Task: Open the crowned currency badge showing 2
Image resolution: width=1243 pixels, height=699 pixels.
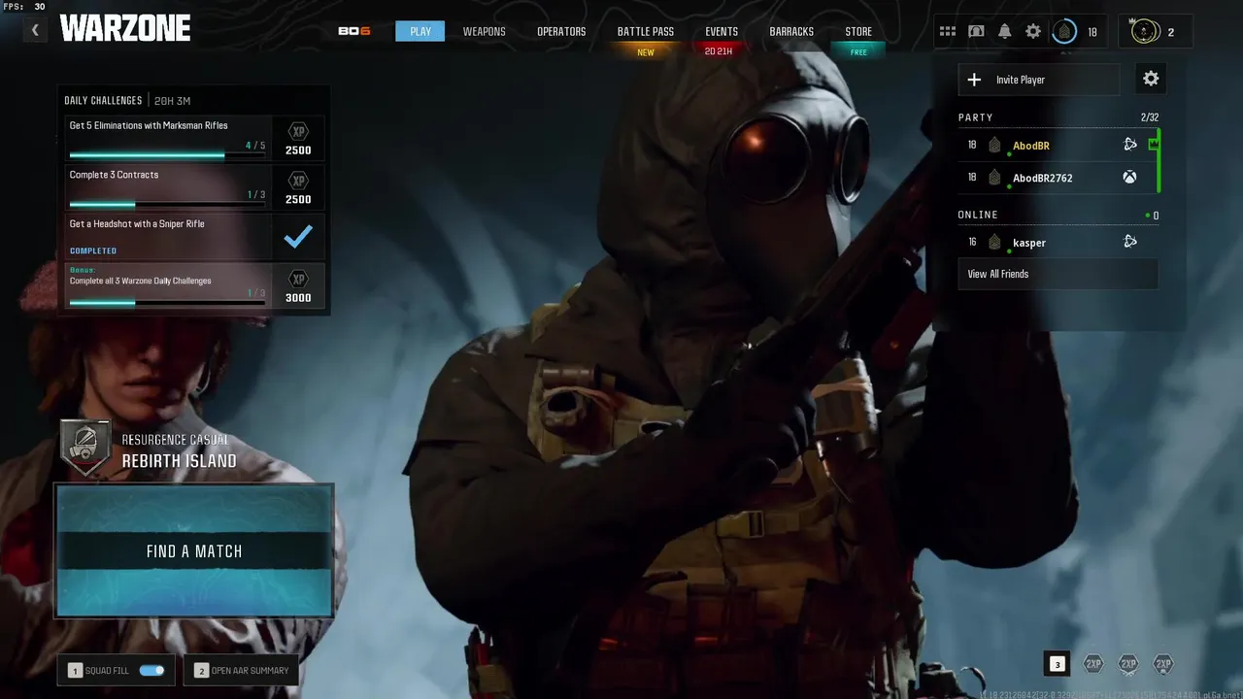Action: pyautogui.click(x=1156, y=32)
